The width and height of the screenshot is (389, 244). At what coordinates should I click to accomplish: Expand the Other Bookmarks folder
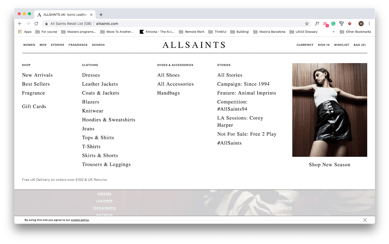tap(355, 31)
